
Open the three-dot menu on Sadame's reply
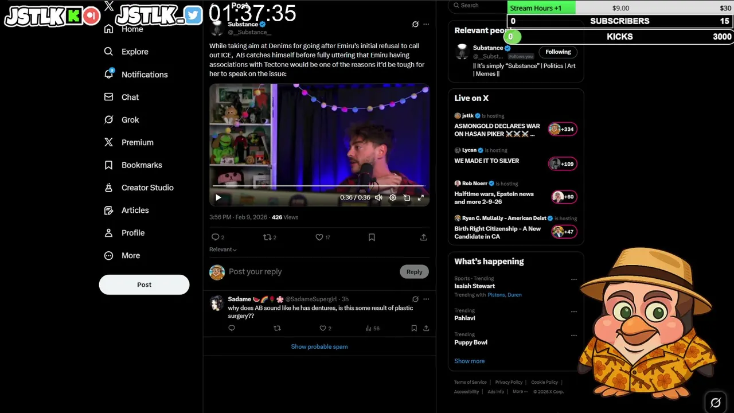coord(426,299)
